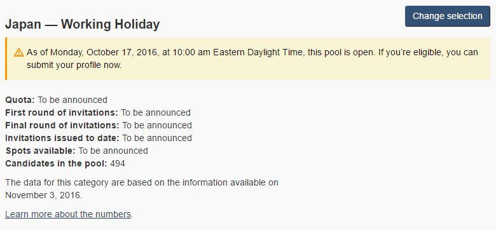Click the Candidates in the pool label
This screenshot has width=496, height=230.
pos(57,164)
